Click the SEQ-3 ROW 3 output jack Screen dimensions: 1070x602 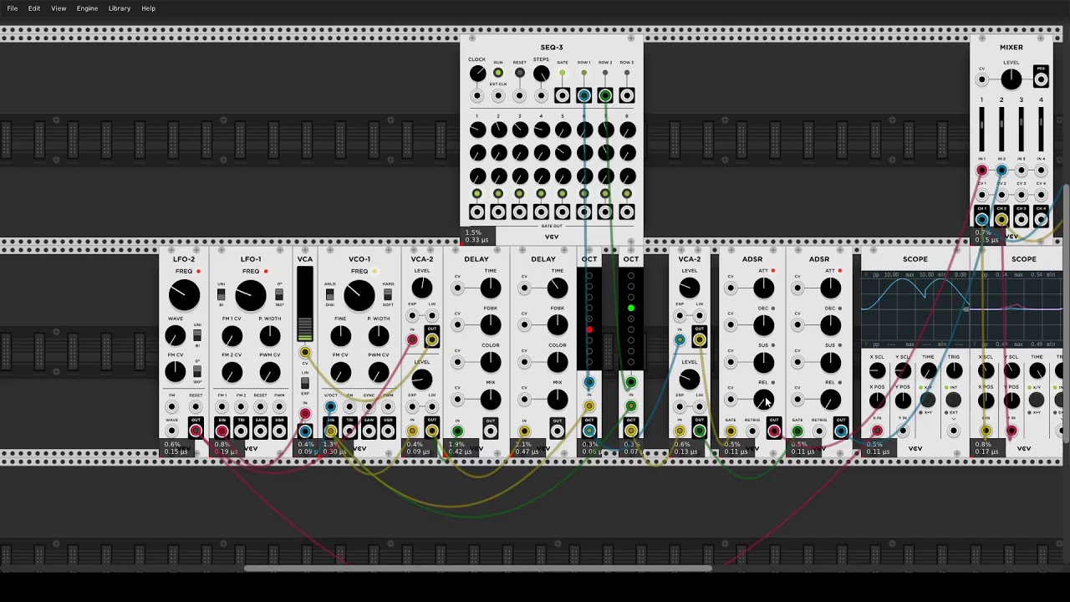point(627,95)
